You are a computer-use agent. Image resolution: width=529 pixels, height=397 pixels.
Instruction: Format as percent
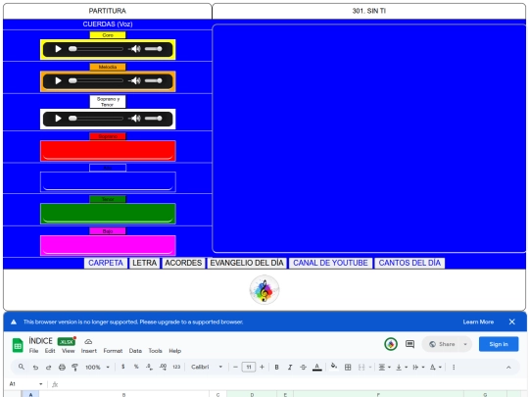pos(136,367)
